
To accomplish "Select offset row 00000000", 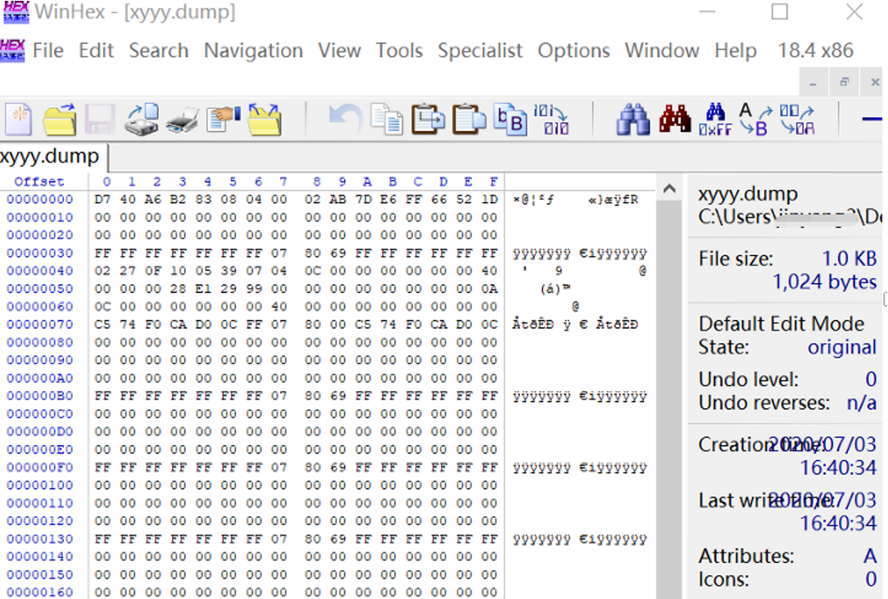I will point(39,200).
